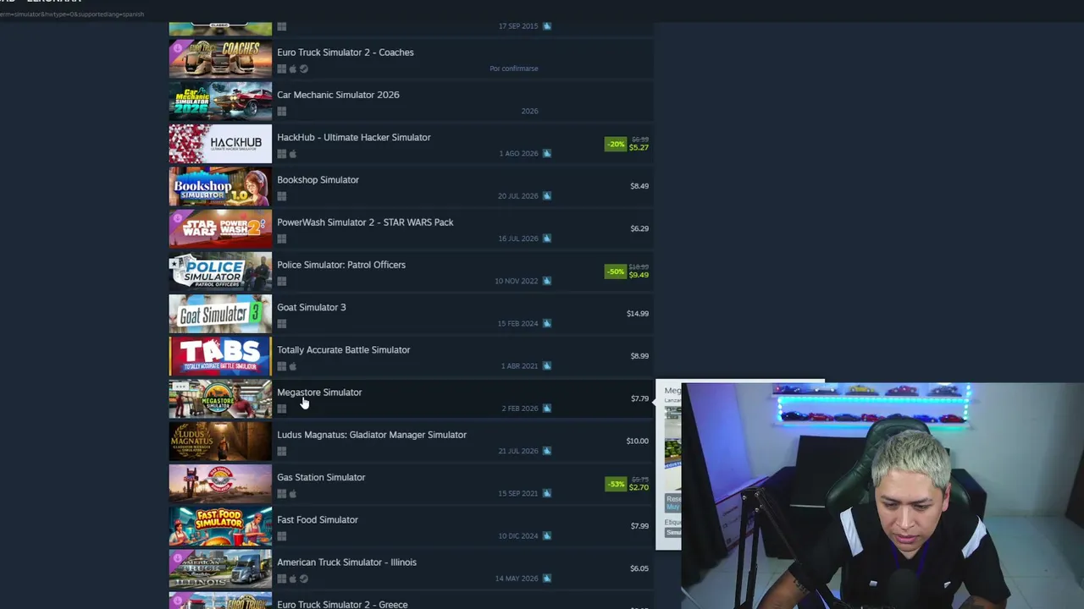
Task: Click the Windows icon under Totally Accurate Battle Simulator
Action: 282,366
